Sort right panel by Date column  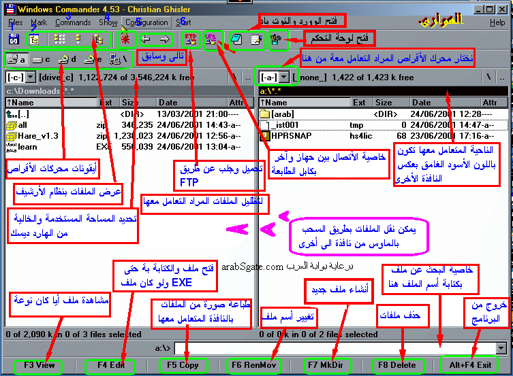point(445,103)
